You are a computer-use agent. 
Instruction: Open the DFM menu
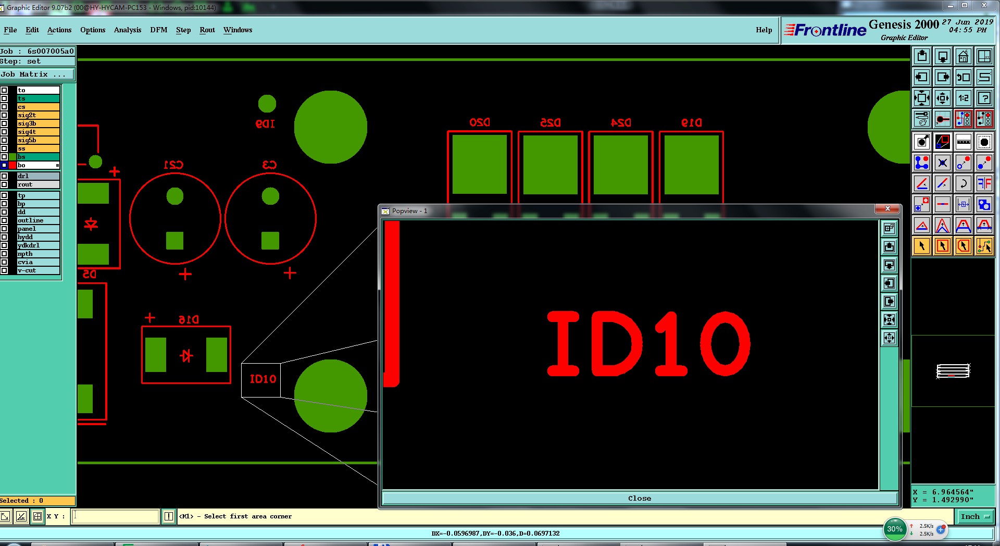click(159, 30)
